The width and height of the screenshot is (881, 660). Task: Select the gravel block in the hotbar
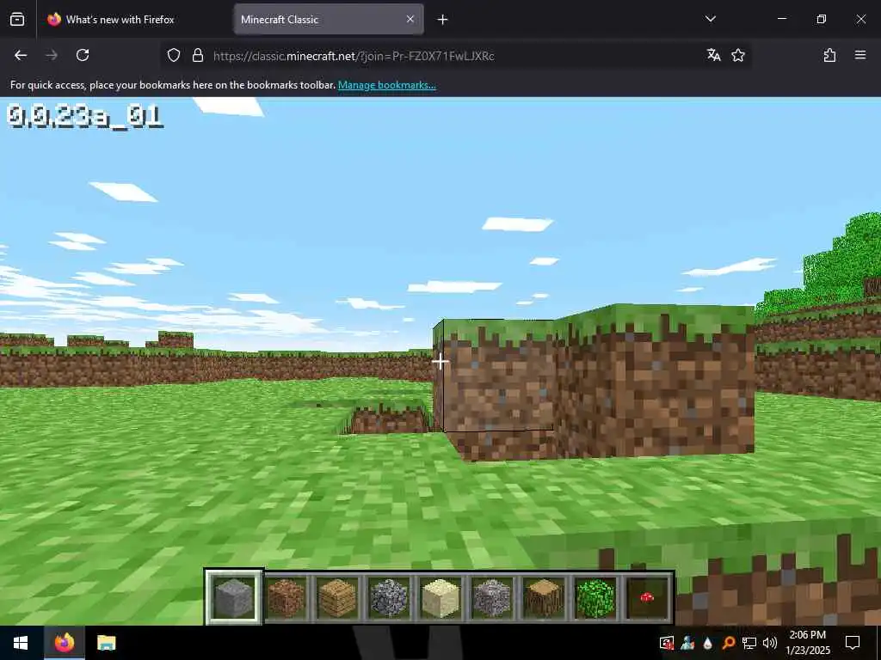[x=492, y=598]
